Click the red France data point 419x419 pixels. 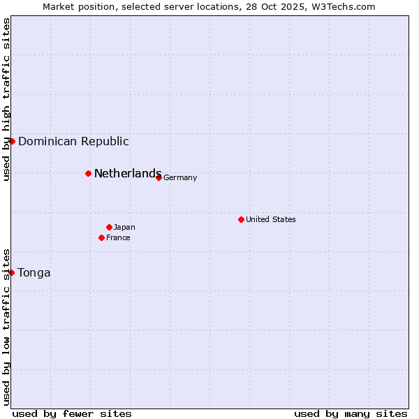(x=101, y=237)
